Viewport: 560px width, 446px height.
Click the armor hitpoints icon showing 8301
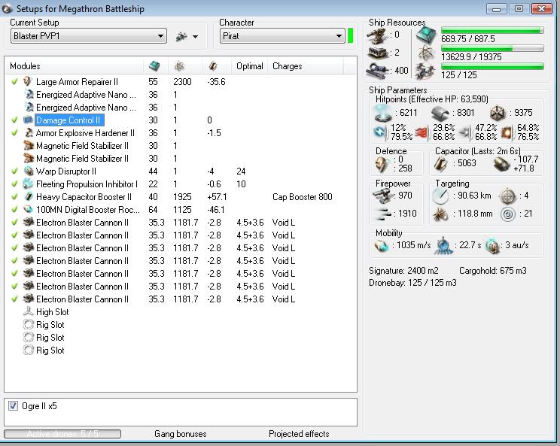pos(440,114)
